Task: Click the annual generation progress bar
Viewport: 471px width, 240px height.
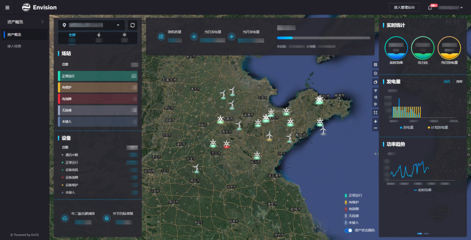Action: click(x=324, y=38)
